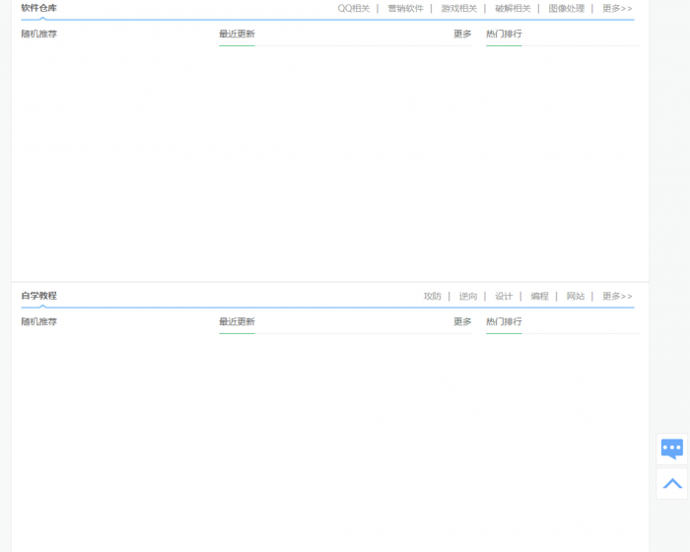Click the 软件仓库 section title

click(39, 9)
